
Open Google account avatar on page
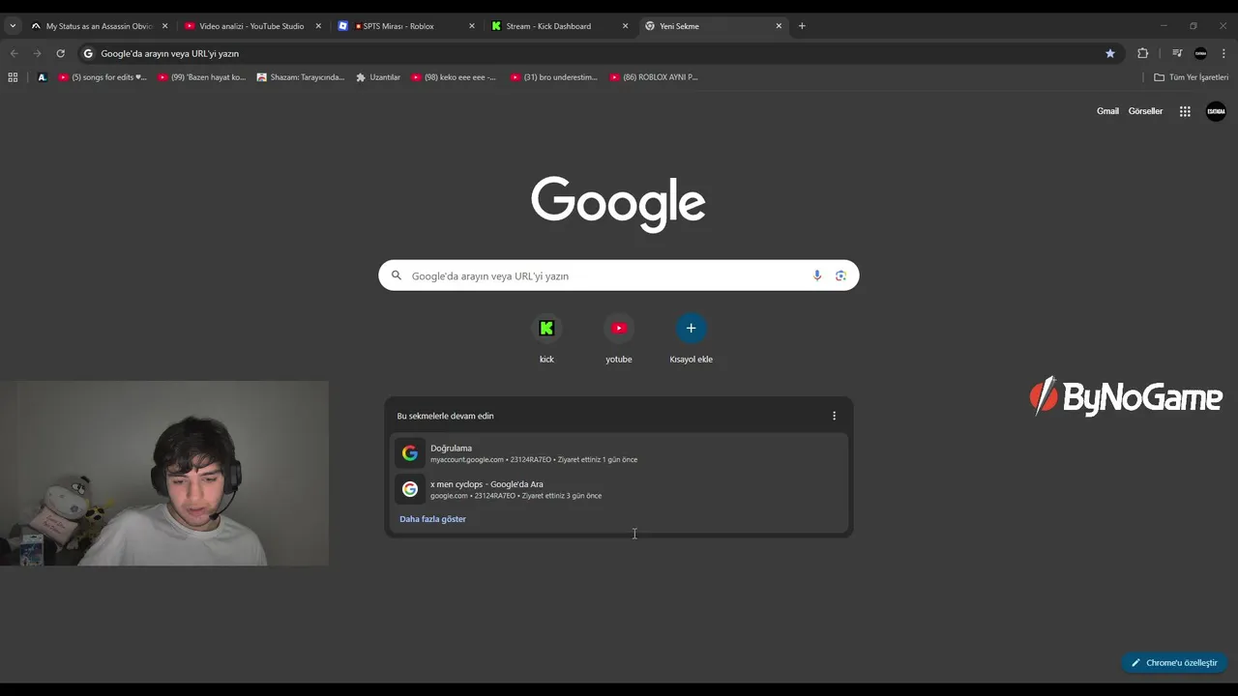[x=1216, y=111]
